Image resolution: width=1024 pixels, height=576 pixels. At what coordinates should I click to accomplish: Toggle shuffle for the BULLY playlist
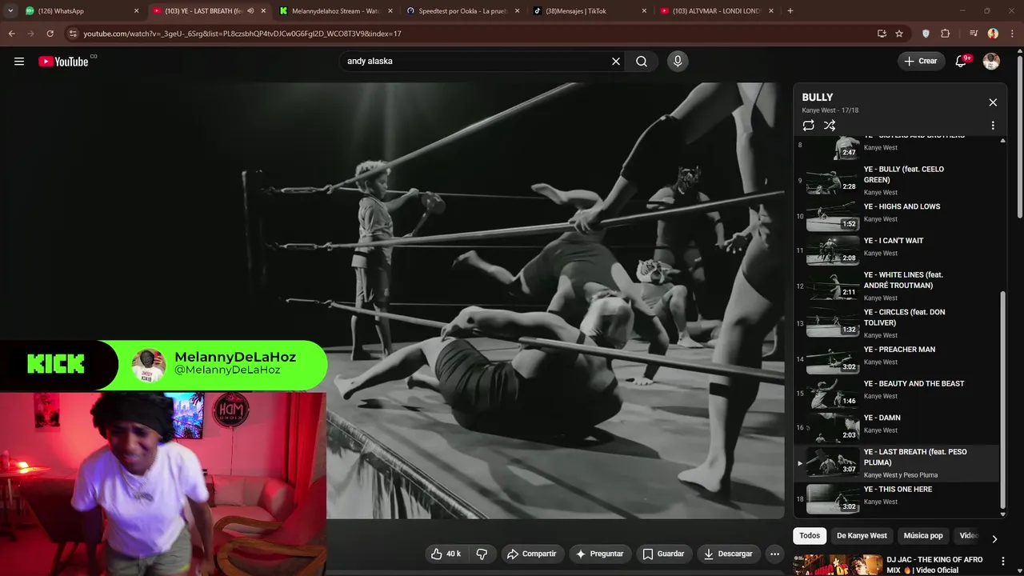830,126
